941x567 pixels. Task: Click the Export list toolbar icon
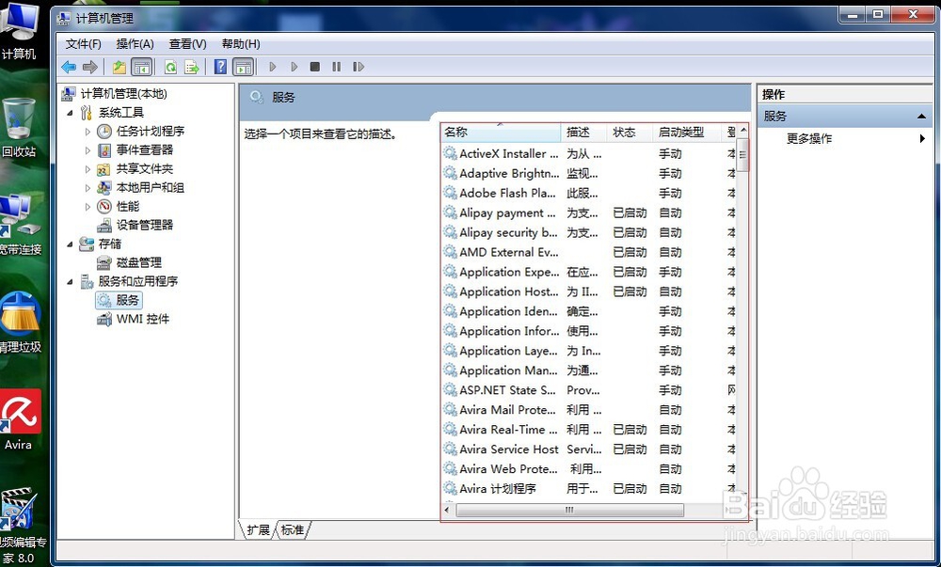click(x=191, y=67)
